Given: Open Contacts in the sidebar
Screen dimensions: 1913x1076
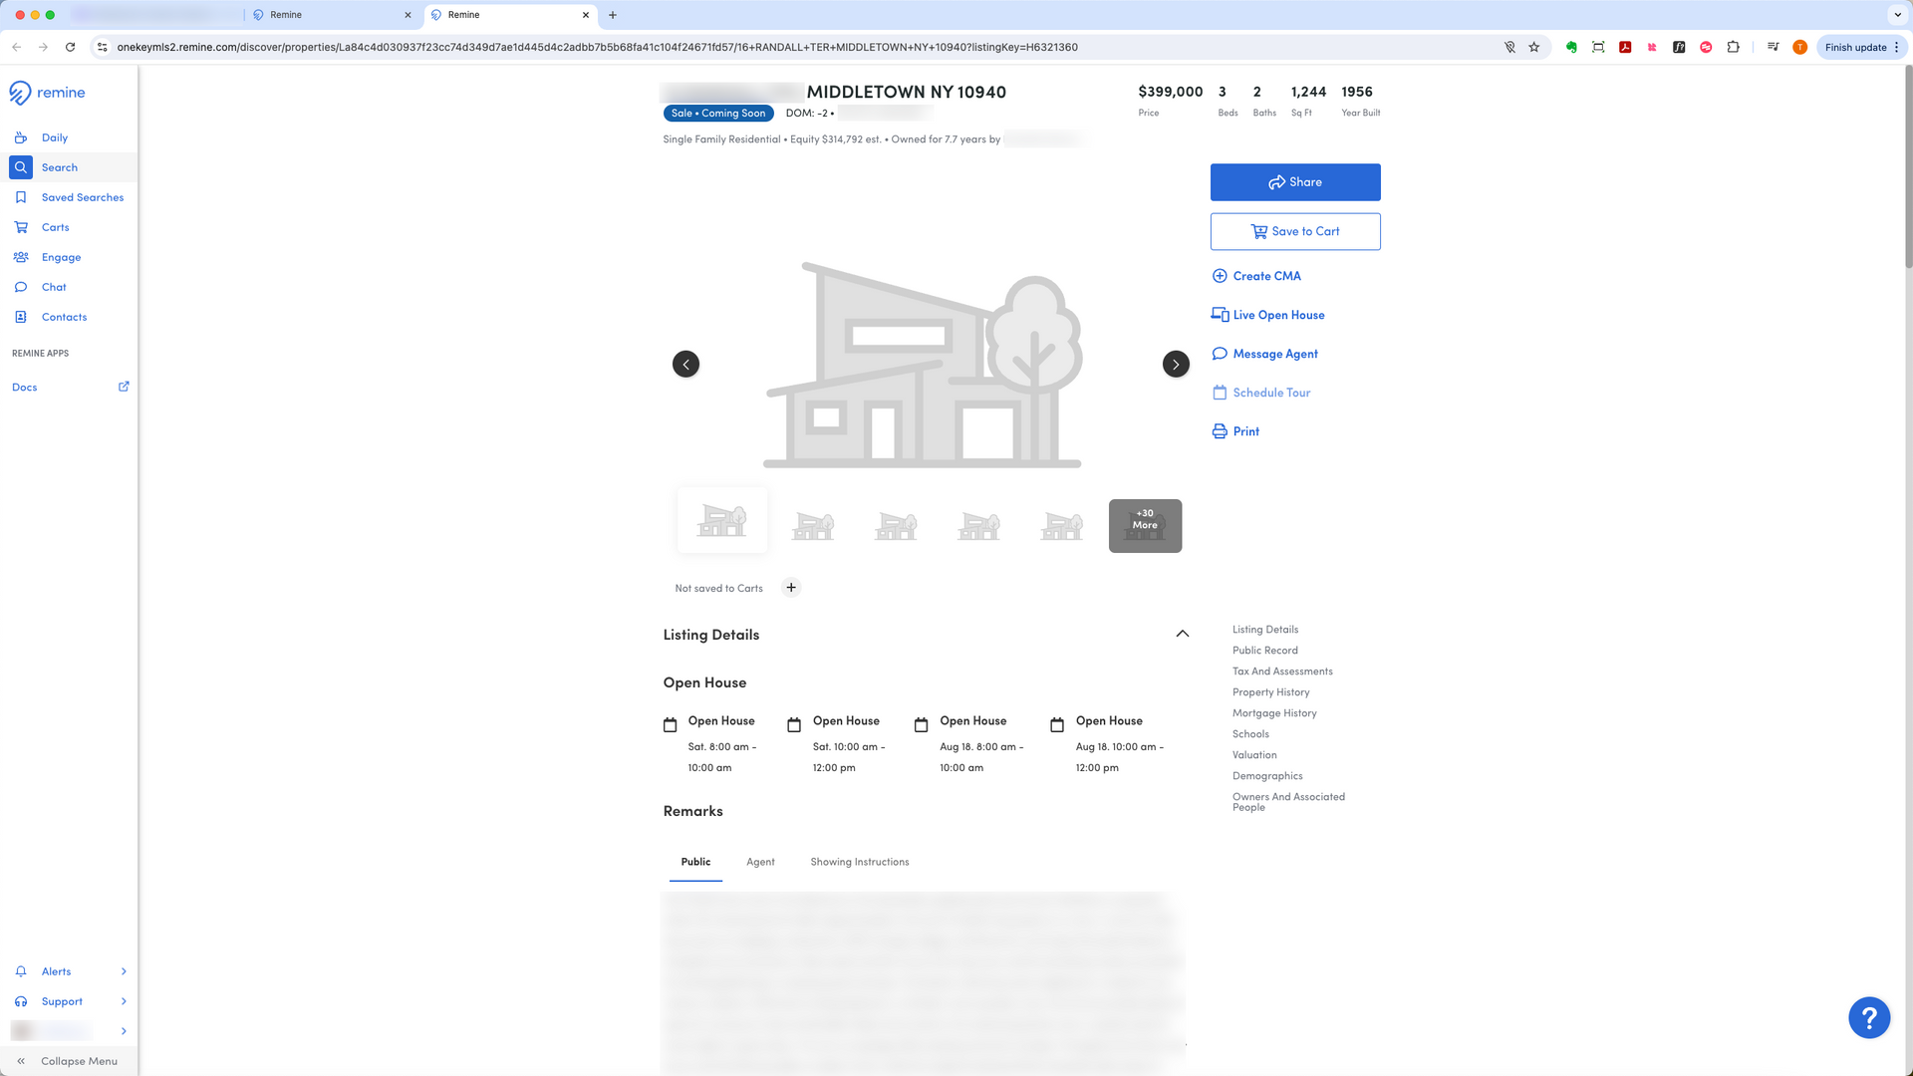Looking at the screenshot, I should [x=21, y=317].
